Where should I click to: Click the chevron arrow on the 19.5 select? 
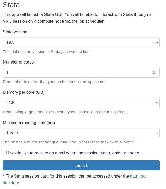tap(157, 42)
